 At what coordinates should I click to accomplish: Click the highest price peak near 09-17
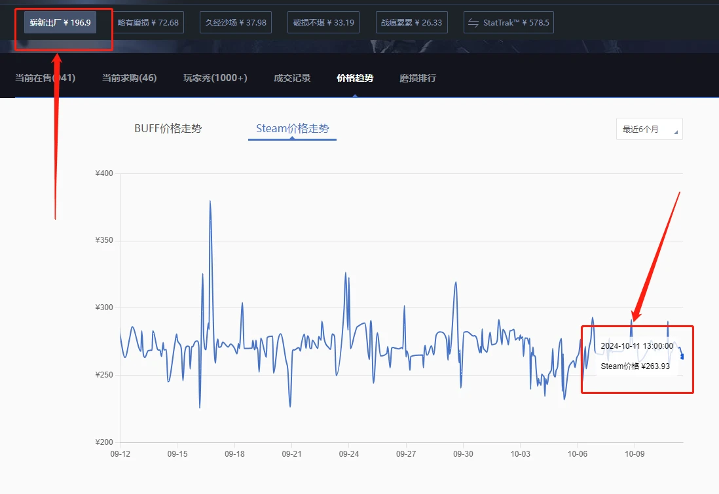[210, 201]
